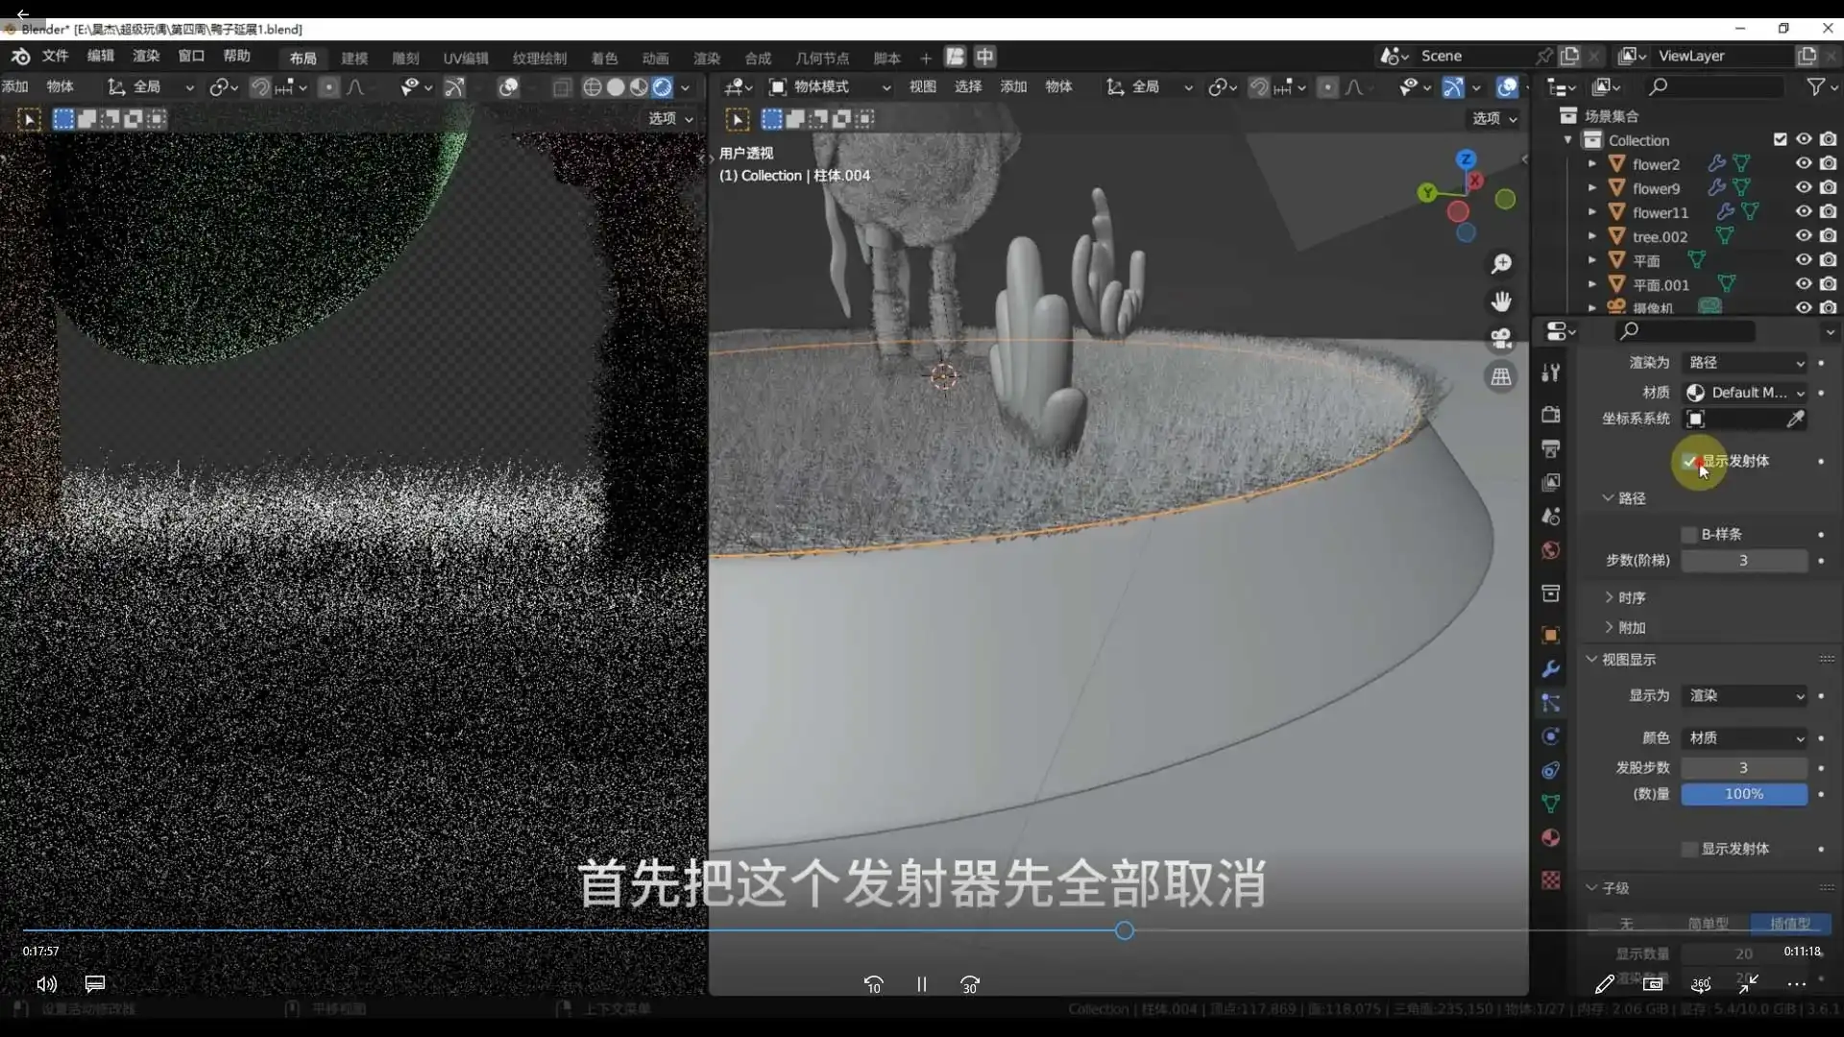Image resolution: width=1844 pixels, height=1037 pixels.
Task: Open the 渲染为 path dropdown
Action: coord(1743,362)
